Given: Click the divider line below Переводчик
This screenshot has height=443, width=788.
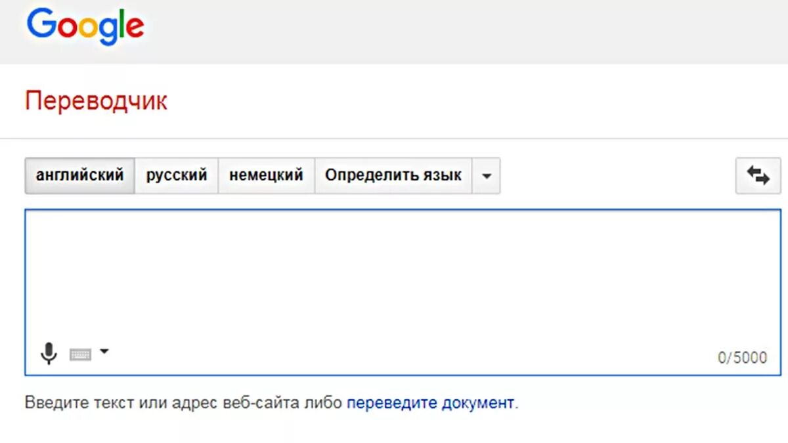Looking at the screenshot, I should coord(394,138).
